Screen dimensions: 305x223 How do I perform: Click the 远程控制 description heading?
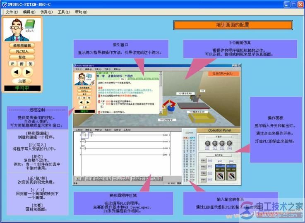pyautogui.click(x=37, y=110)
